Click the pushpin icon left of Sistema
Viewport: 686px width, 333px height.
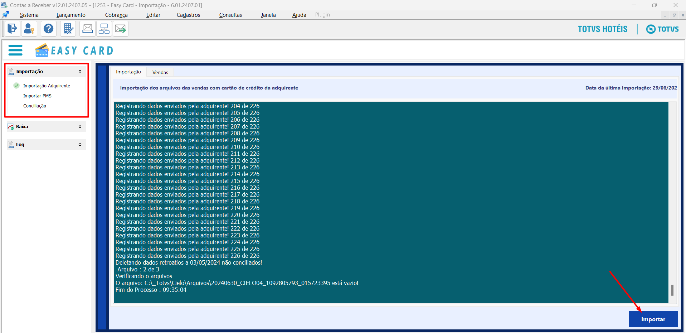6,15
